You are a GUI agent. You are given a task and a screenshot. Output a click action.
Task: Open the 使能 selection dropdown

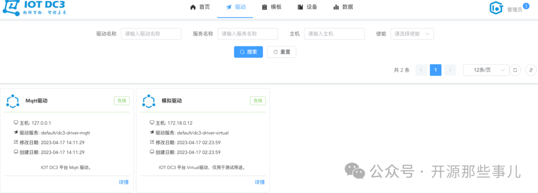click(x=412, y=34)
